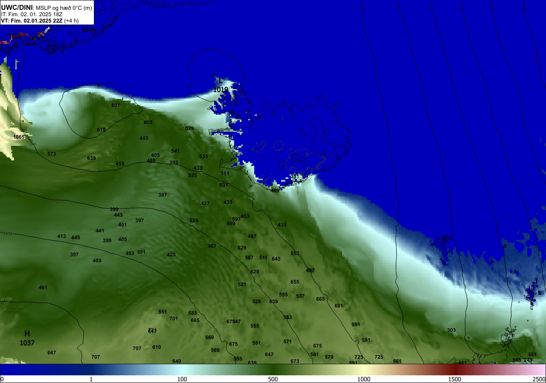Click the 1014 pressure label near Greenland
The width and height of the screenshot is (546, 383).
tap(88, 30)
